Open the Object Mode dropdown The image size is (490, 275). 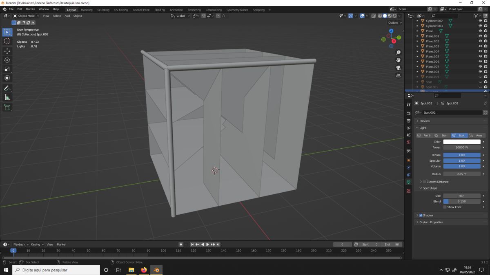(26, 15)
